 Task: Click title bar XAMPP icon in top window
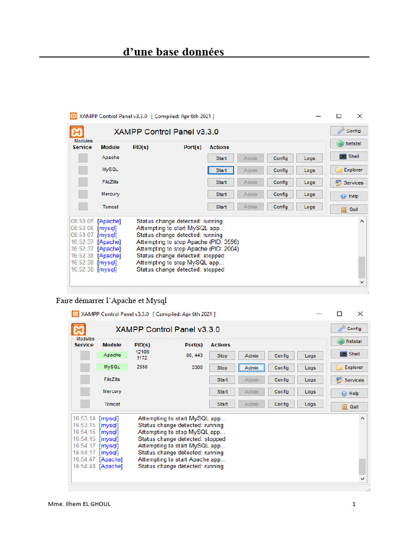click(74, 116)
